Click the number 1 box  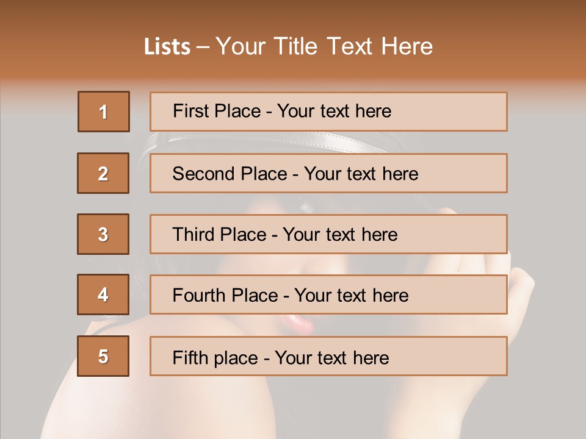point(104,112)
